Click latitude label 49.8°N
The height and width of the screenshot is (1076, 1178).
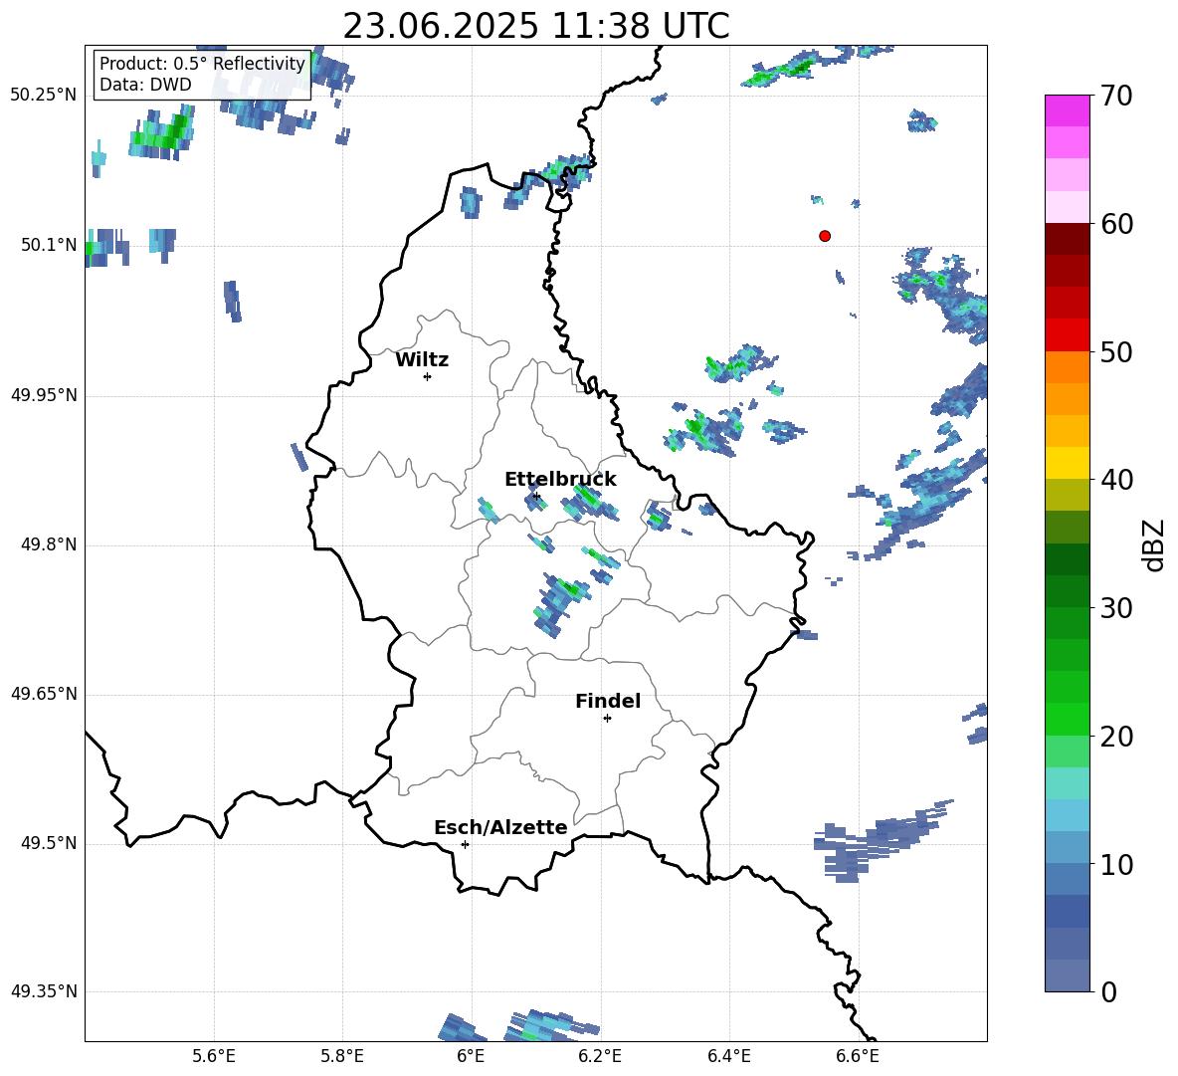click(49, 544)
